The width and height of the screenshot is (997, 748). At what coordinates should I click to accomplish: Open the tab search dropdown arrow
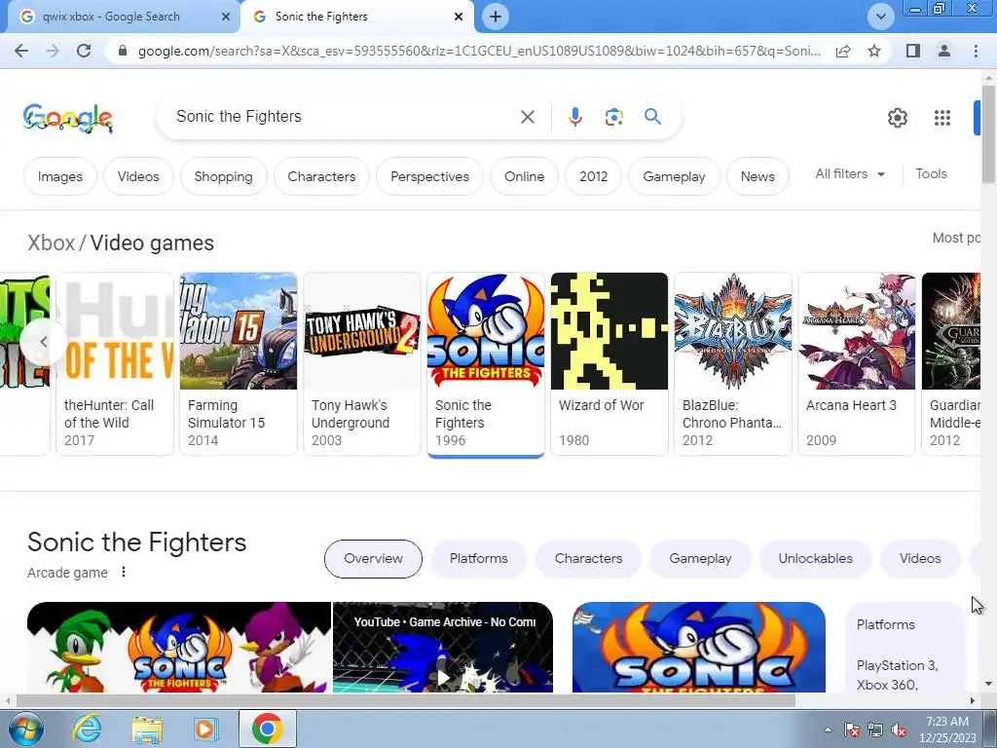point(880,17)
